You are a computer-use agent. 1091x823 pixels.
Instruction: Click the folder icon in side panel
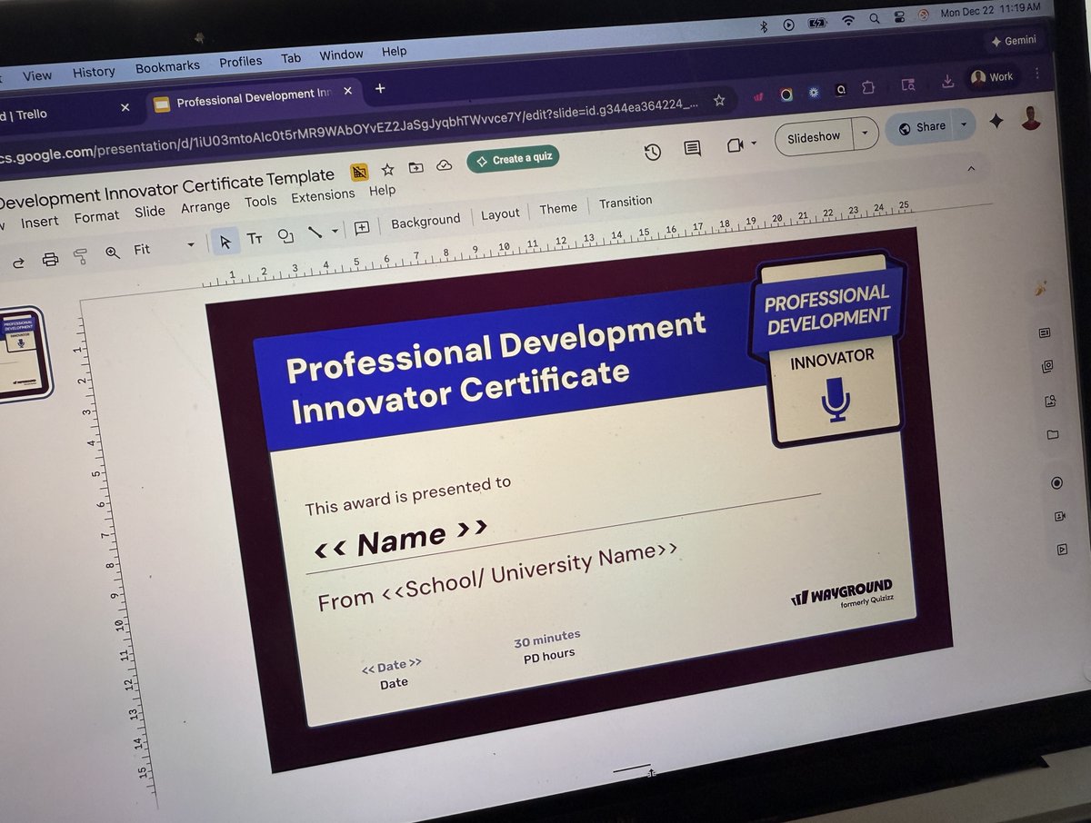[1053, 435]
